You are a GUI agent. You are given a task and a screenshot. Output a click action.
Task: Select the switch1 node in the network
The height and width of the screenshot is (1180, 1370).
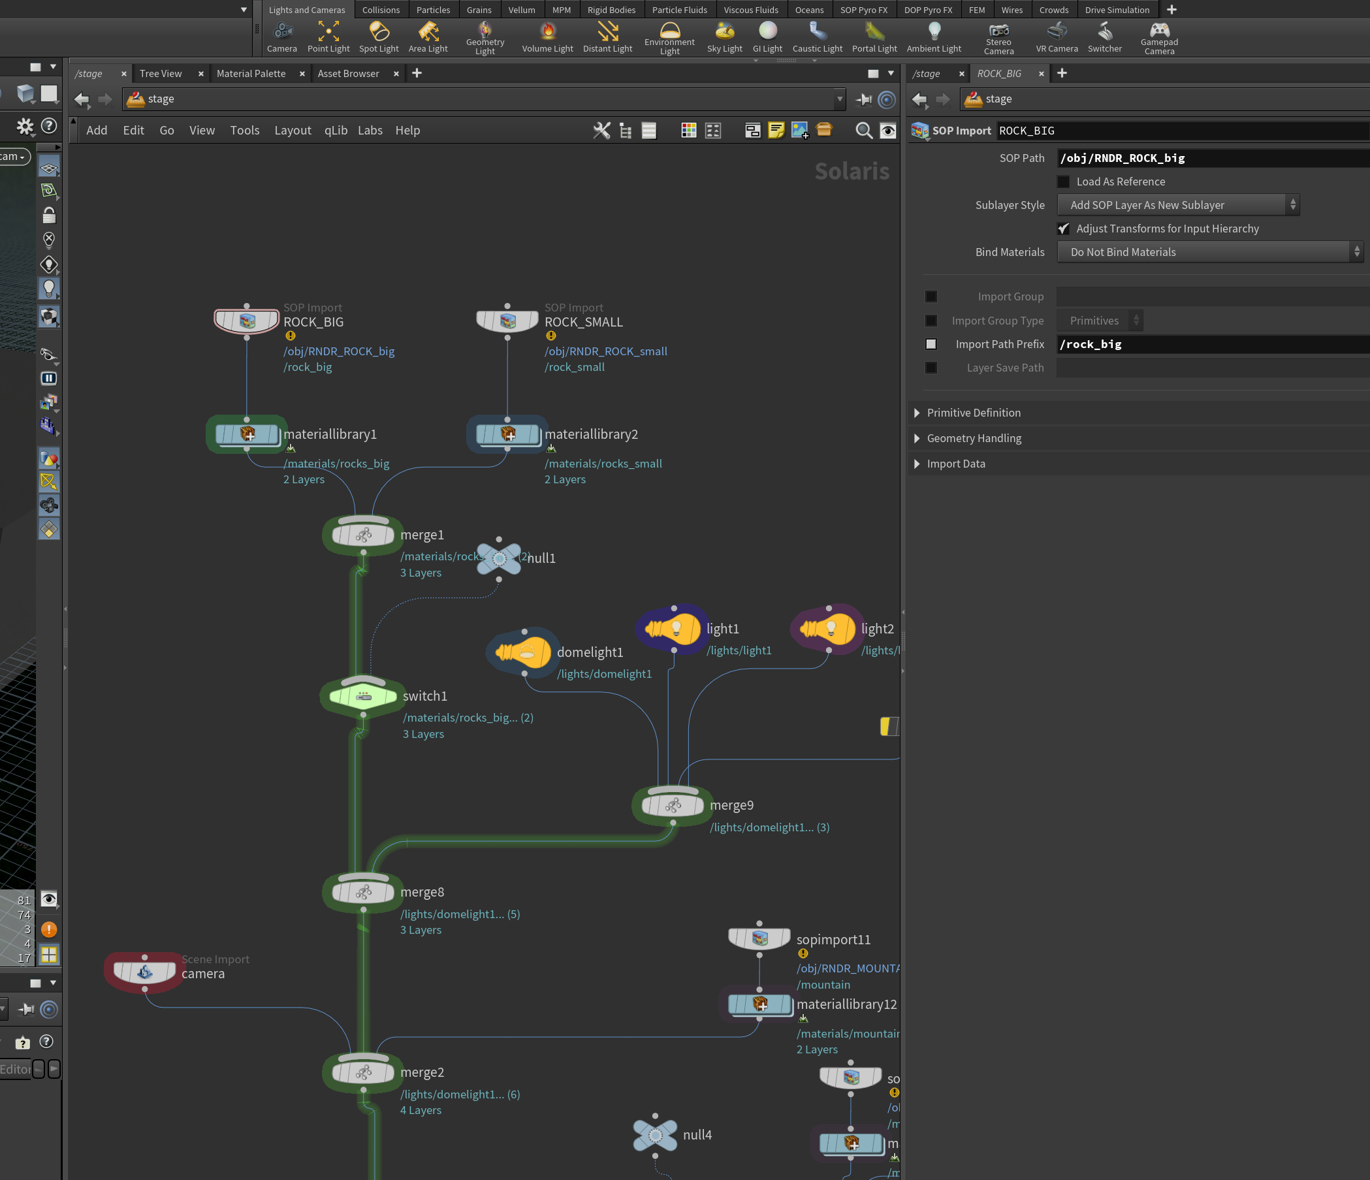pos(363,695)
